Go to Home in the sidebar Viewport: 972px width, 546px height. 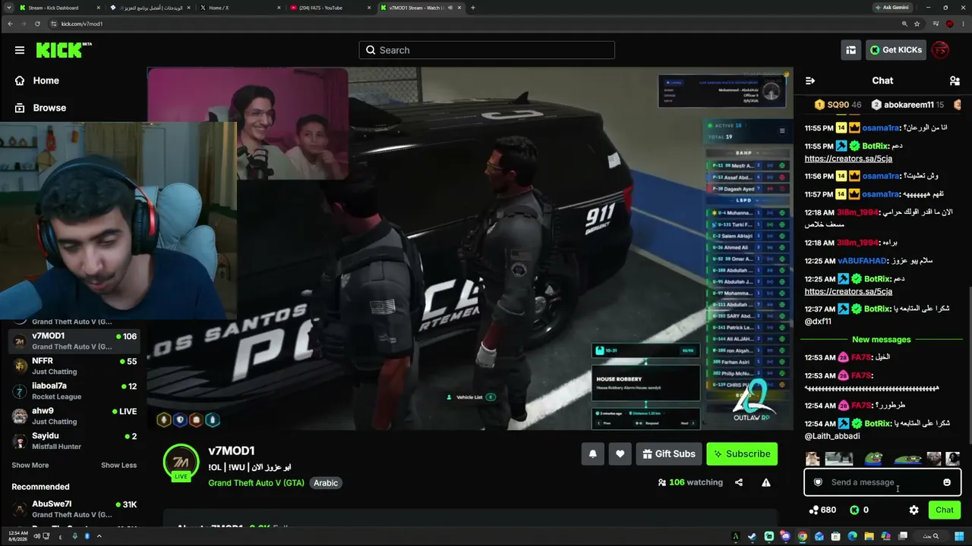46,80
